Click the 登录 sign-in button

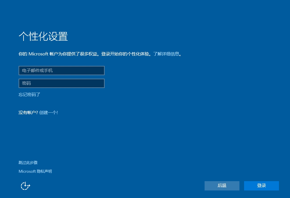[262, 186]
